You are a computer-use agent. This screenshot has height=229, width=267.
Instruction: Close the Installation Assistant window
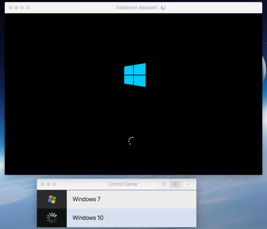pos(10,8)
